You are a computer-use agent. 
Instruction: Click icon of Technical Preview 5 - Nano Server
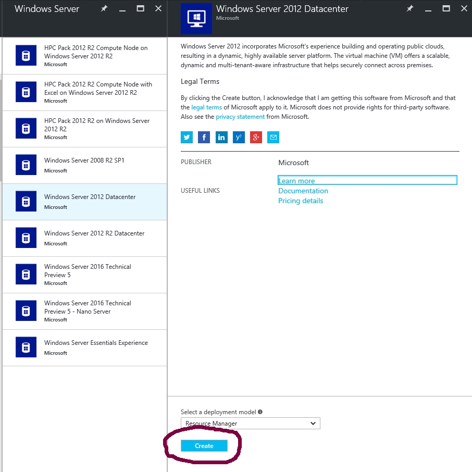[x=26, y=310]
